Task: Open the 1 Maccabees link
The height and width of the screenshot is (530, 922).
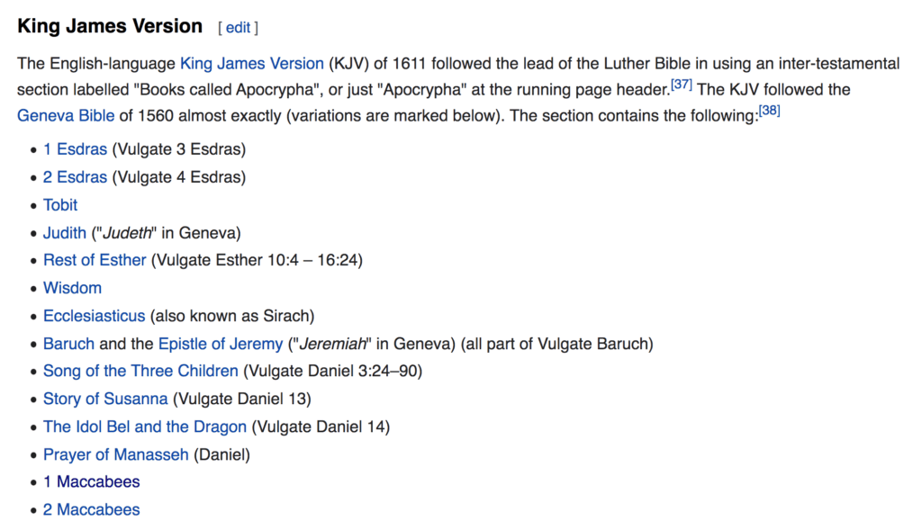Action: (92, 481)
